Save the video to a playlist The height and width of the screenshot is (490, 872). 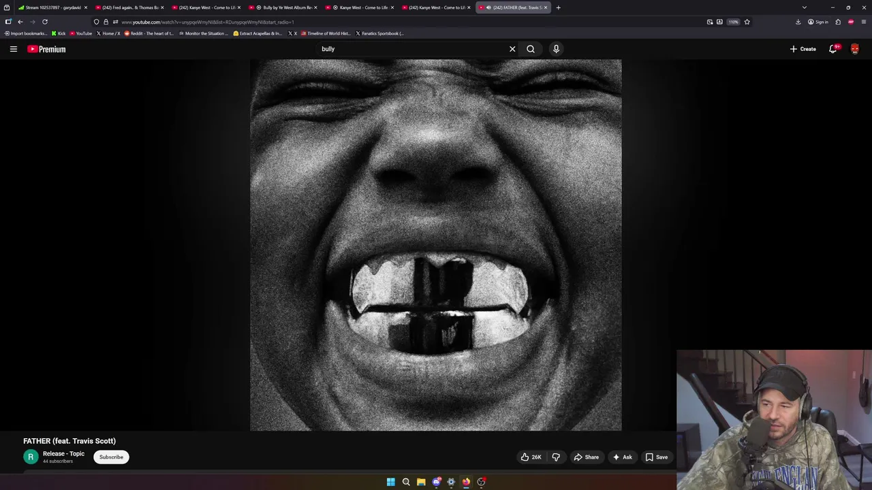pos(657,457)
